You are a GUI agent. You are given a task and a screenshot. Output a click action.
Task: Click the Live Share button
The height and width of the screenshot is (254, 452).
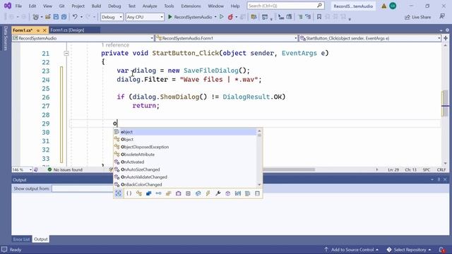pos(417,17)
